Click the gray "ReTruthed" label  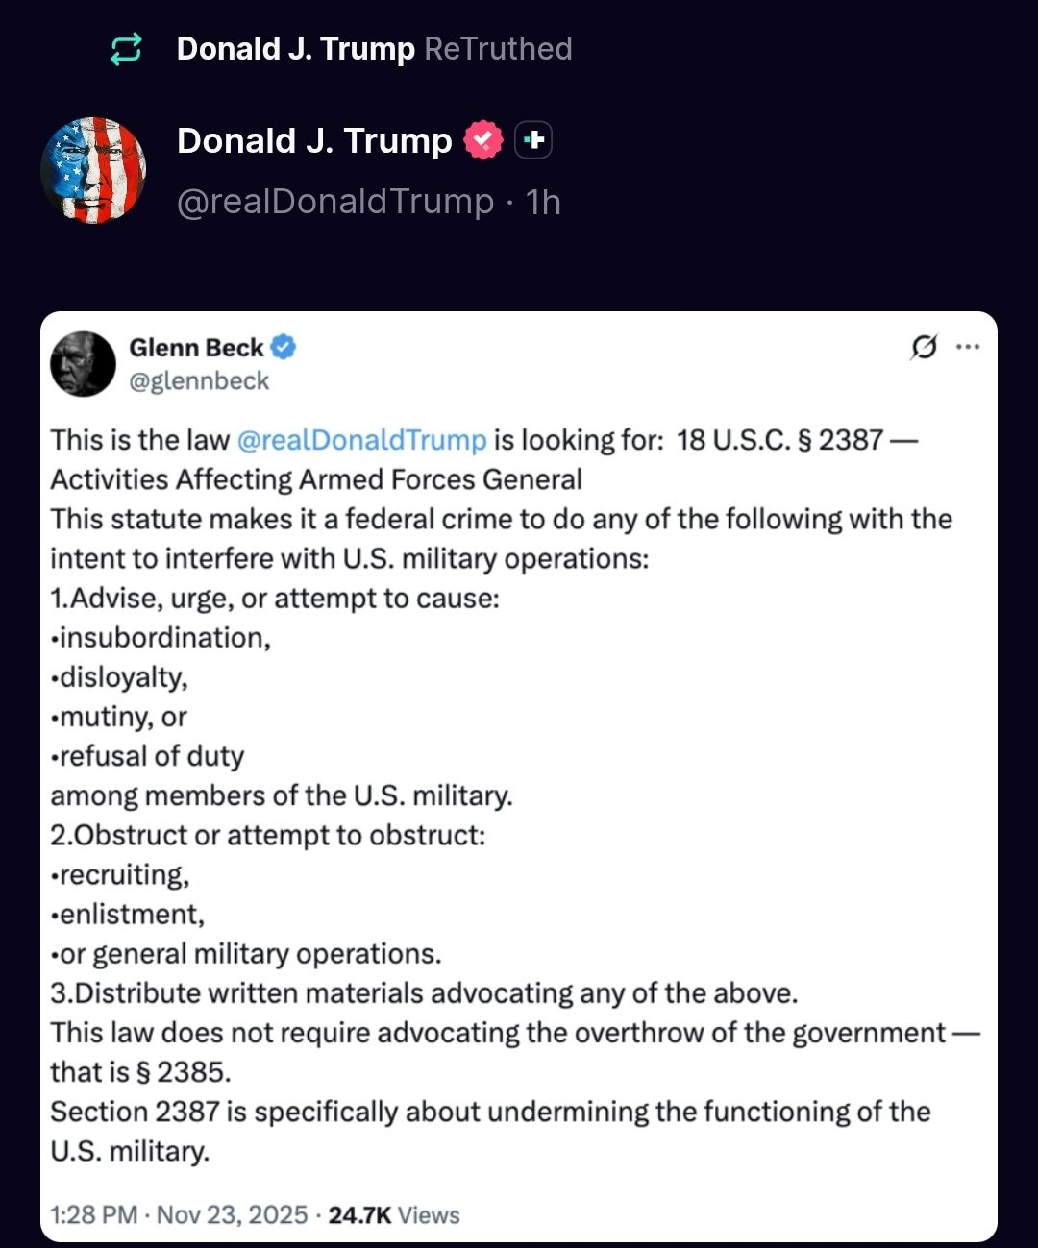click(x=498, y=49)
